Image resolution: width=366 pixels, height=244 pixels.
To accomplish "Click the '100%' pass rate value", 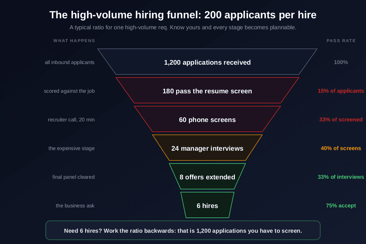I will [341, 62].
